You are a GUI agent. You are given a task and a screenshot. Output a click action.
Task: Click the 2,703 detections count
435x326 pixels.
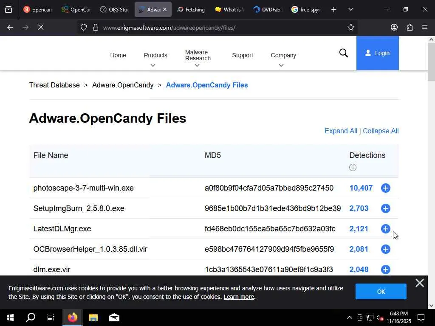coord(359,208)
